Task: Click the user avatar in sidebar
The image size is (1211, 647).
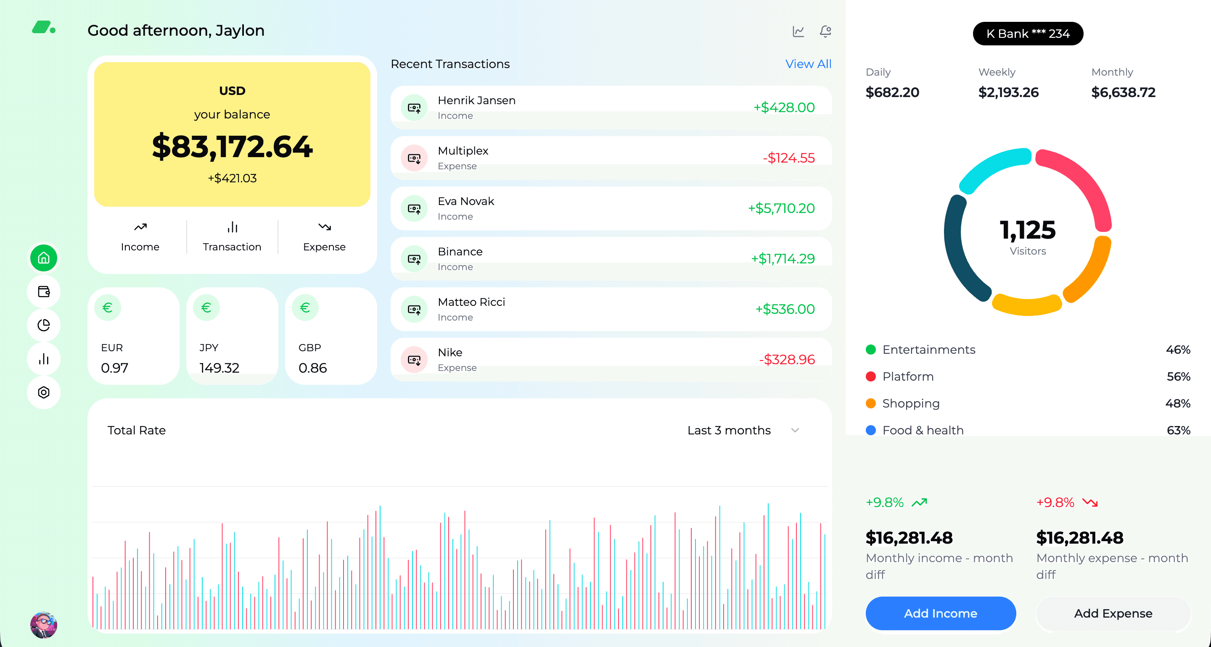Action: (x=44, y=625)
